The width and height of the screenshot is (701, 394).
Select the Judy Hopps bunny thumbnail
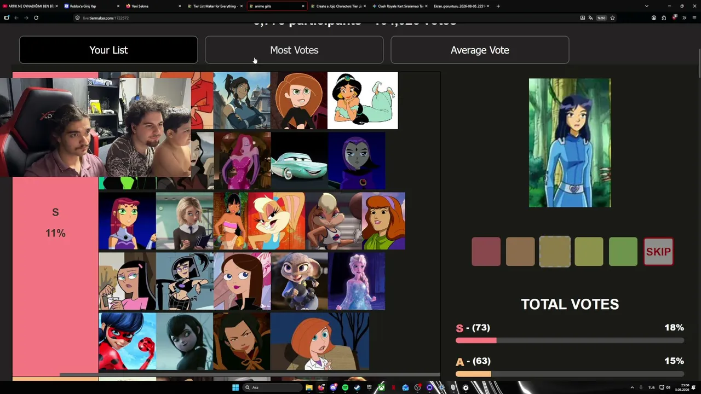(299, 281)
